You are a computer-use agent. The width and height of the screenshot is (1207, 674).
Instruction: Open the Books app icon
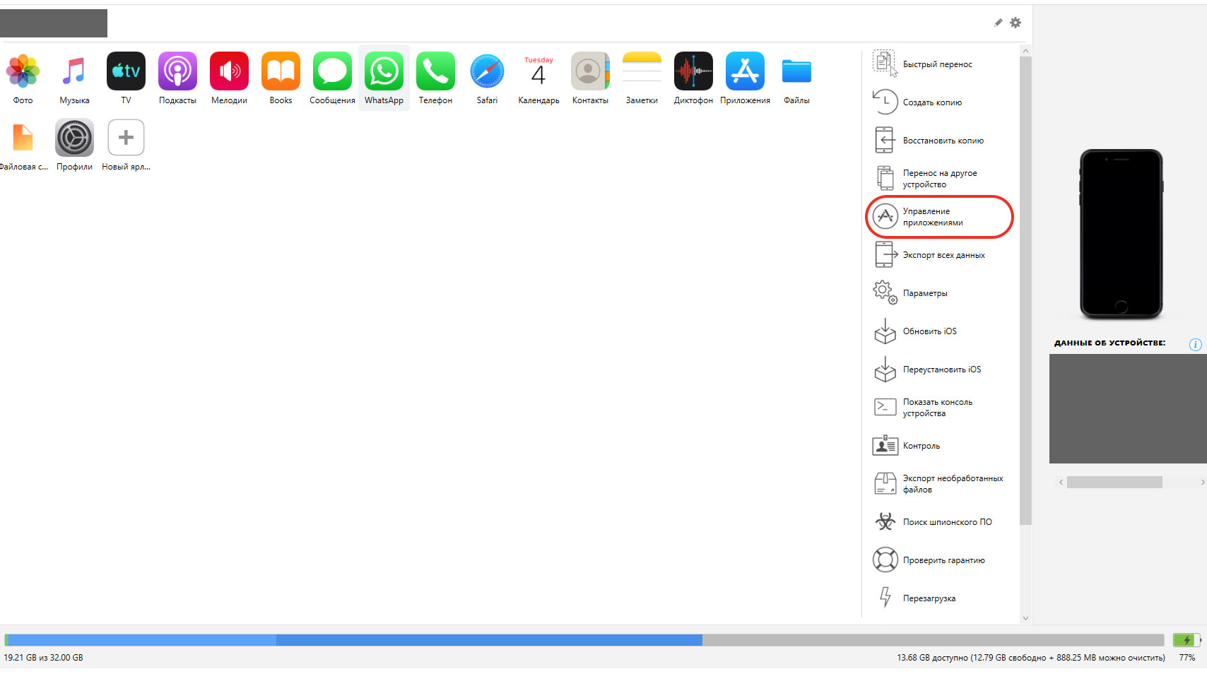pos(281,71)
